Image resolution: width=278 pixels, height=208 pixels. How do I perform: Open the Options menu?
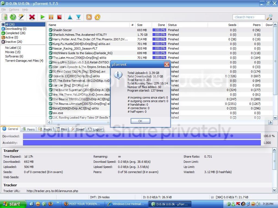[x=14, y=9]
